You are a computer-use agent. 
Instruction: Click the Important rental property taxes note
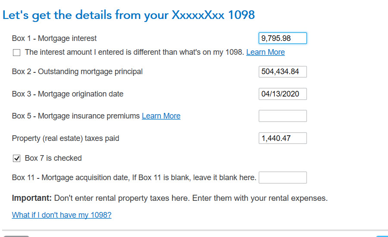pyautogui.click(x=170, y=199)
